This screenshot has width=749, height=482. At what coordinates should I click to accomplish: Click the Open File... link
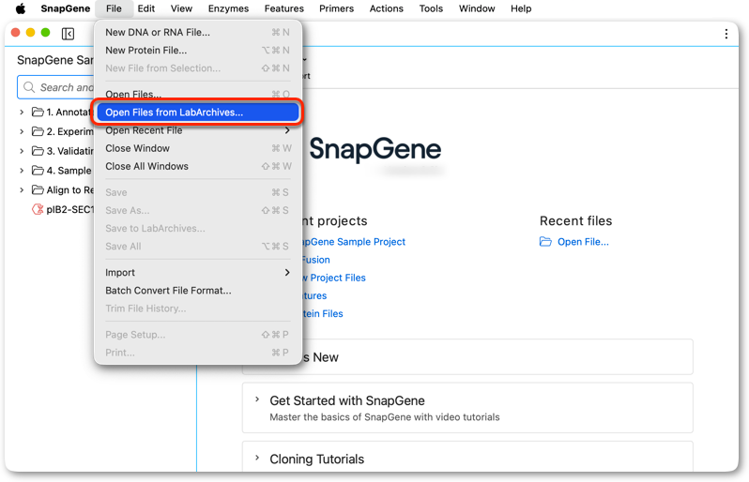point(583,242)
